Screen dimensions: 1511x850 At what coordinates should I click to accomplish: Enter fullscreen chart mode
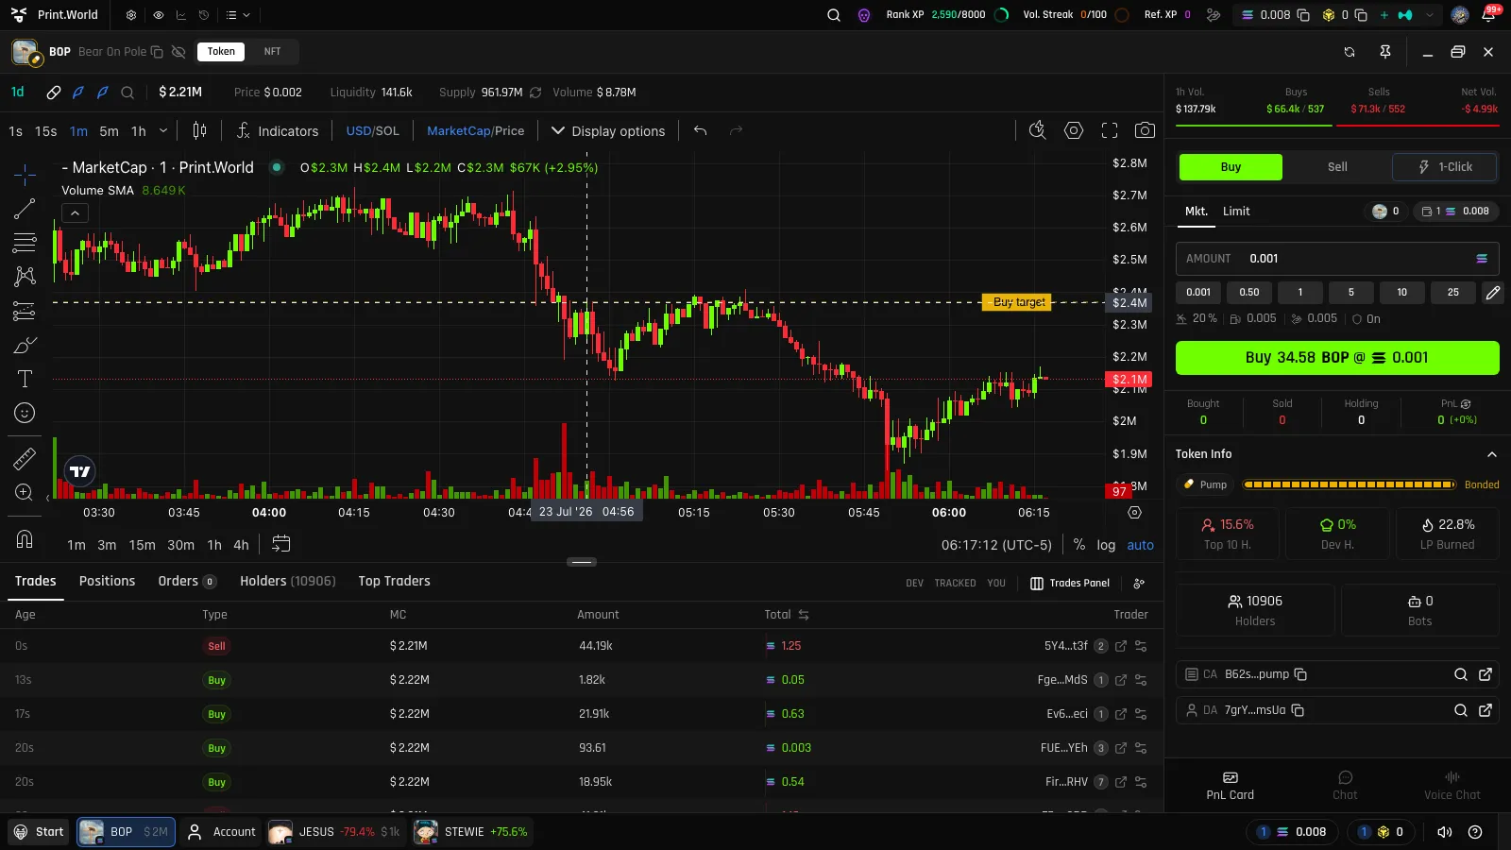click(1110, 130)
